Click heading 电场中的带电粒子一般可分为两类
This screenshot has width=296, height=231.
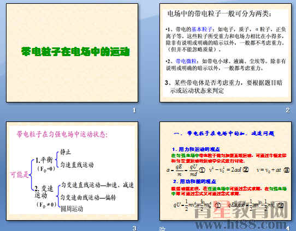(220, 14)
